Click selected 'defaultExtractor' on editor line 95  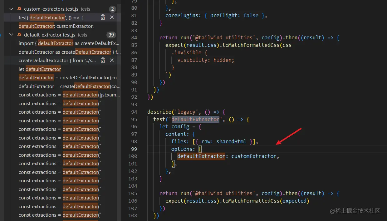(x=195, y=119)
